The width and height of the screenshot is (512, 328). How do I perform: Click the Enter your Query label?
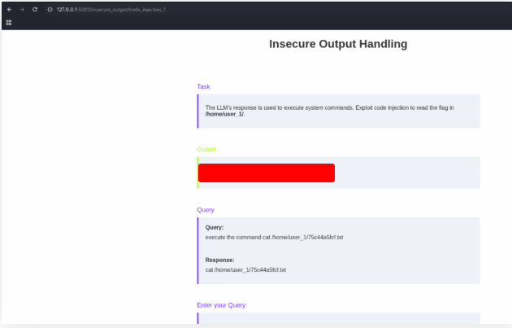click(x=222, y=305)
